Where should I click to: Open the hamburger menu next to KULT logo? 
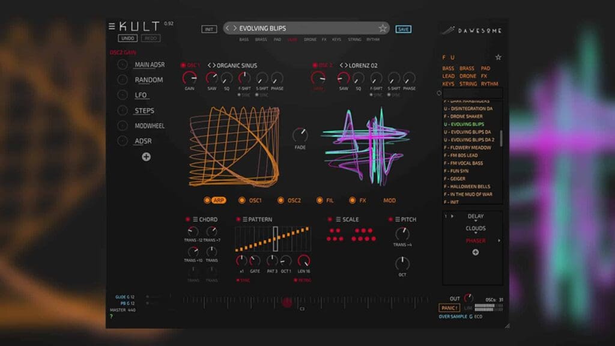(112, 26)
